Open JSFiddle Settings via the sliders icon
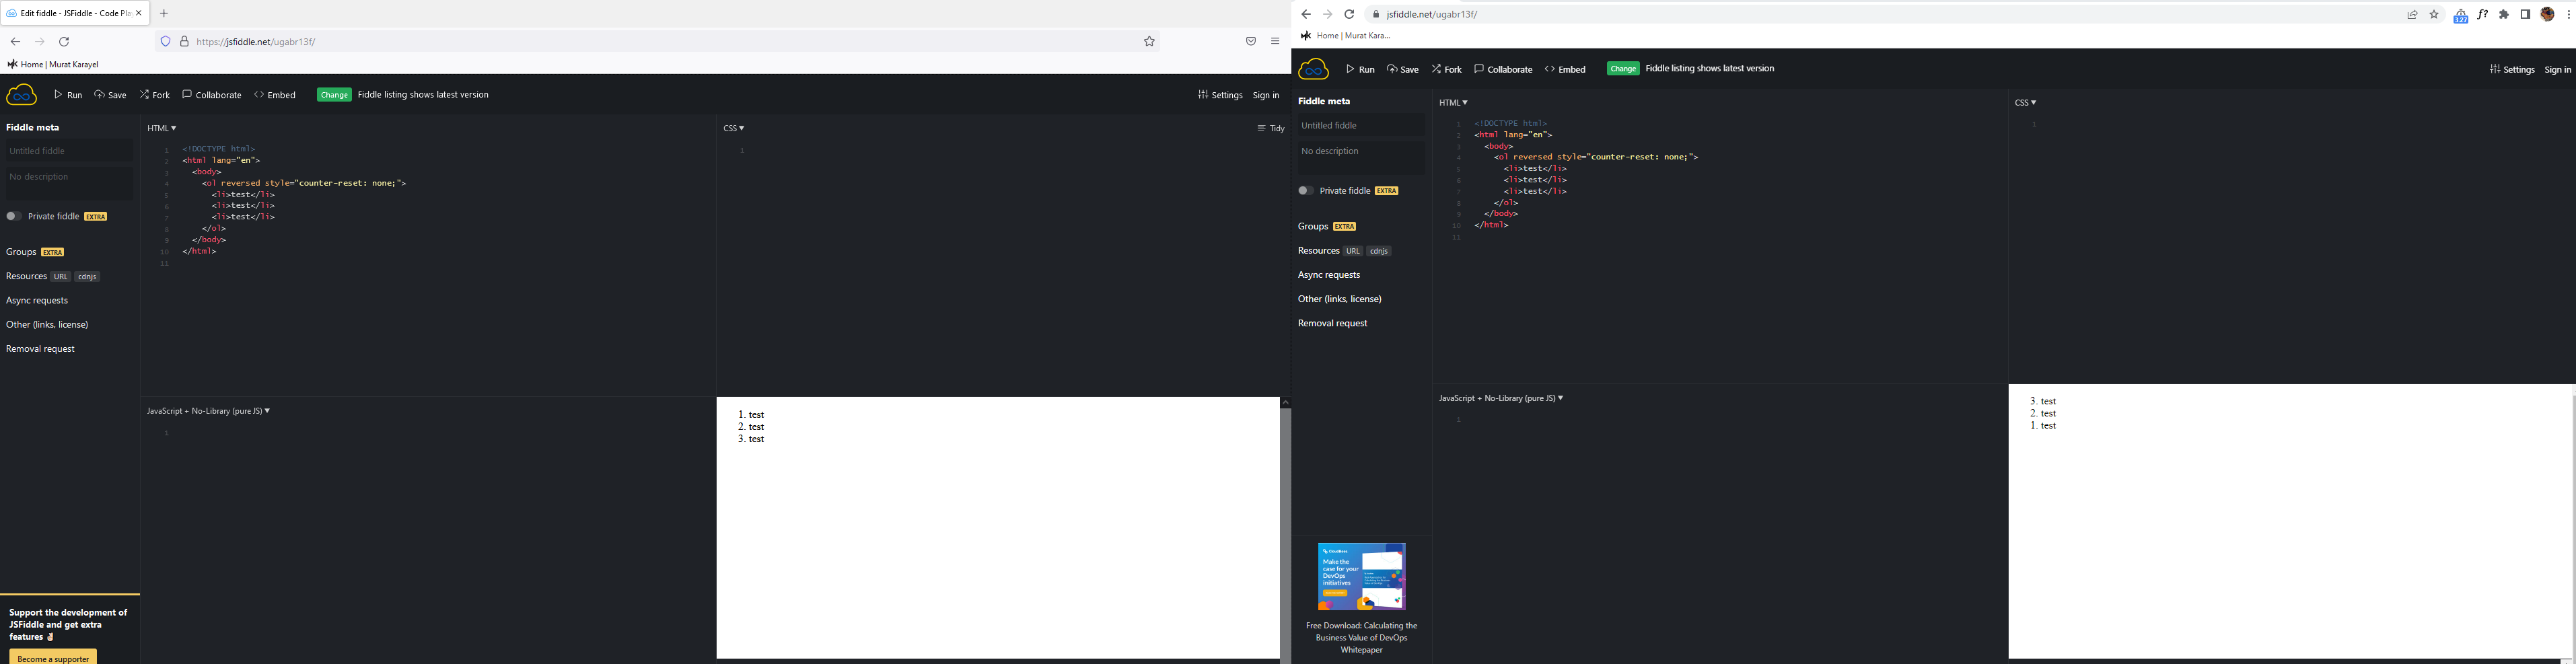Viewport: 2576px width, 664px height. tap(1202, 94)
